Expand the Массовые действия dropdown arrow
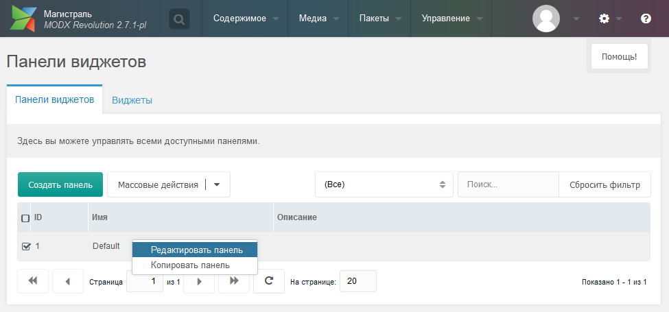The height and width of the screenshot is (312, 669). pos(217,184)
